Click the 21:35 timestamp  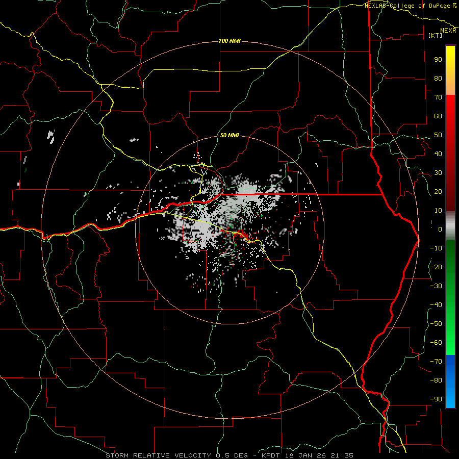point(343,455)
